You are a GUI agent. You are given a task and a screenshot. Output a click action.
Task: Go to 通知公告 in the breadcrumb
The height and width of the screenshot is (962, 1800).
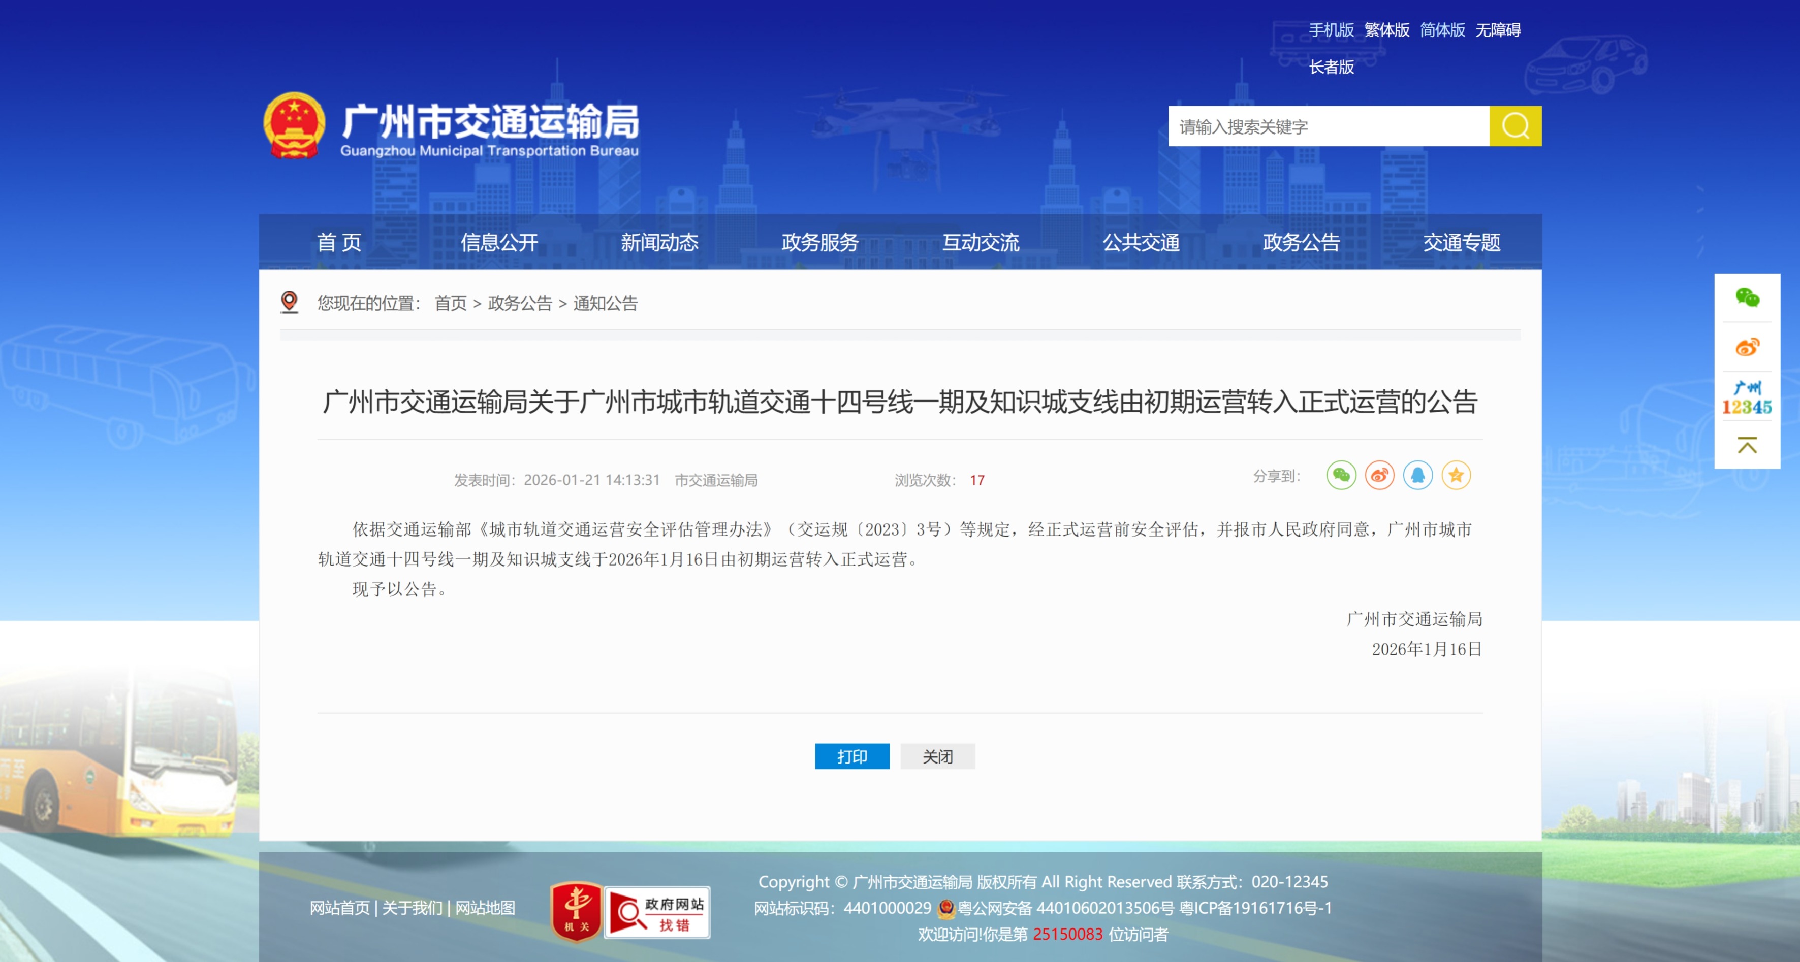[x=605, y=304]
